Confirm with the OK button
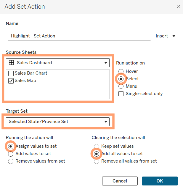 point(160,181)
